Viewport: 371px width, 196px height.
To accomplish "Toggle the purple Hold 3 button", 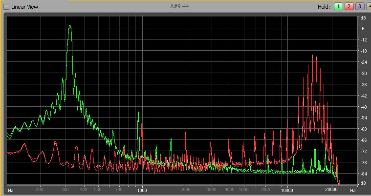I will [359, 6].
